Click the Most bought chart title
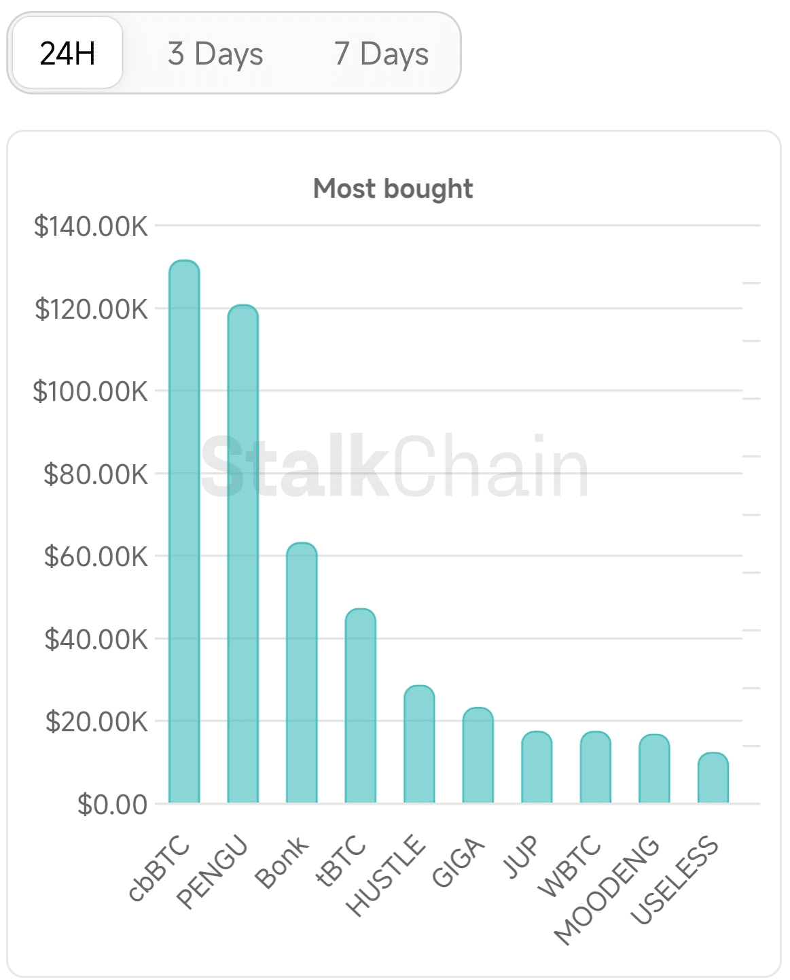790x980 pixels. pos(393,188)
